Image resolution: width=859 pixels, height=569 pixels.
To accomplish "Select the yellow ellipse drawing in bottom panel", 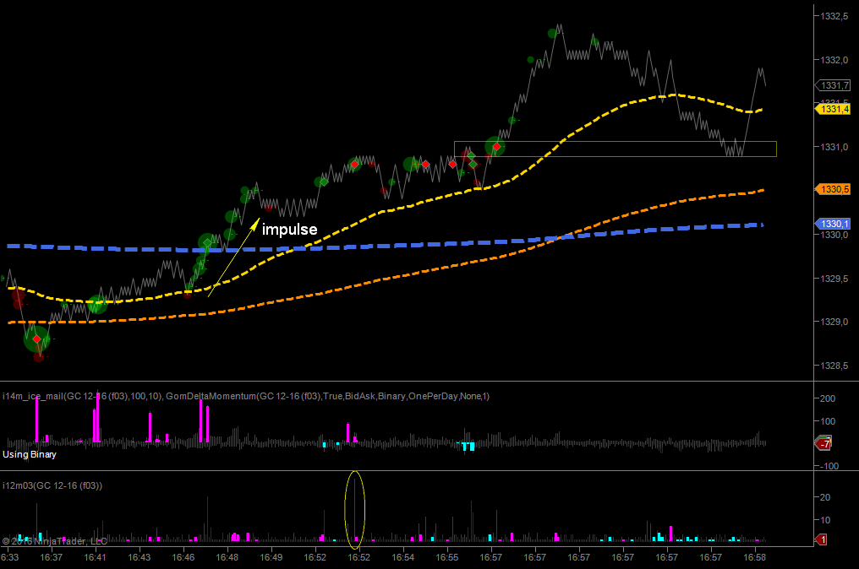I will [355, 508].
